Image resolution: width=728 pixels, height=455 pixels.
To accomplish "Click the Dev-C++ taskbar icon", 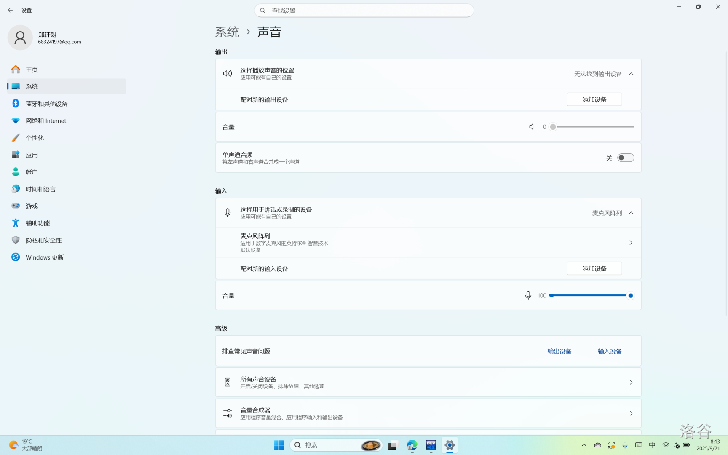I will coord(431,445).
